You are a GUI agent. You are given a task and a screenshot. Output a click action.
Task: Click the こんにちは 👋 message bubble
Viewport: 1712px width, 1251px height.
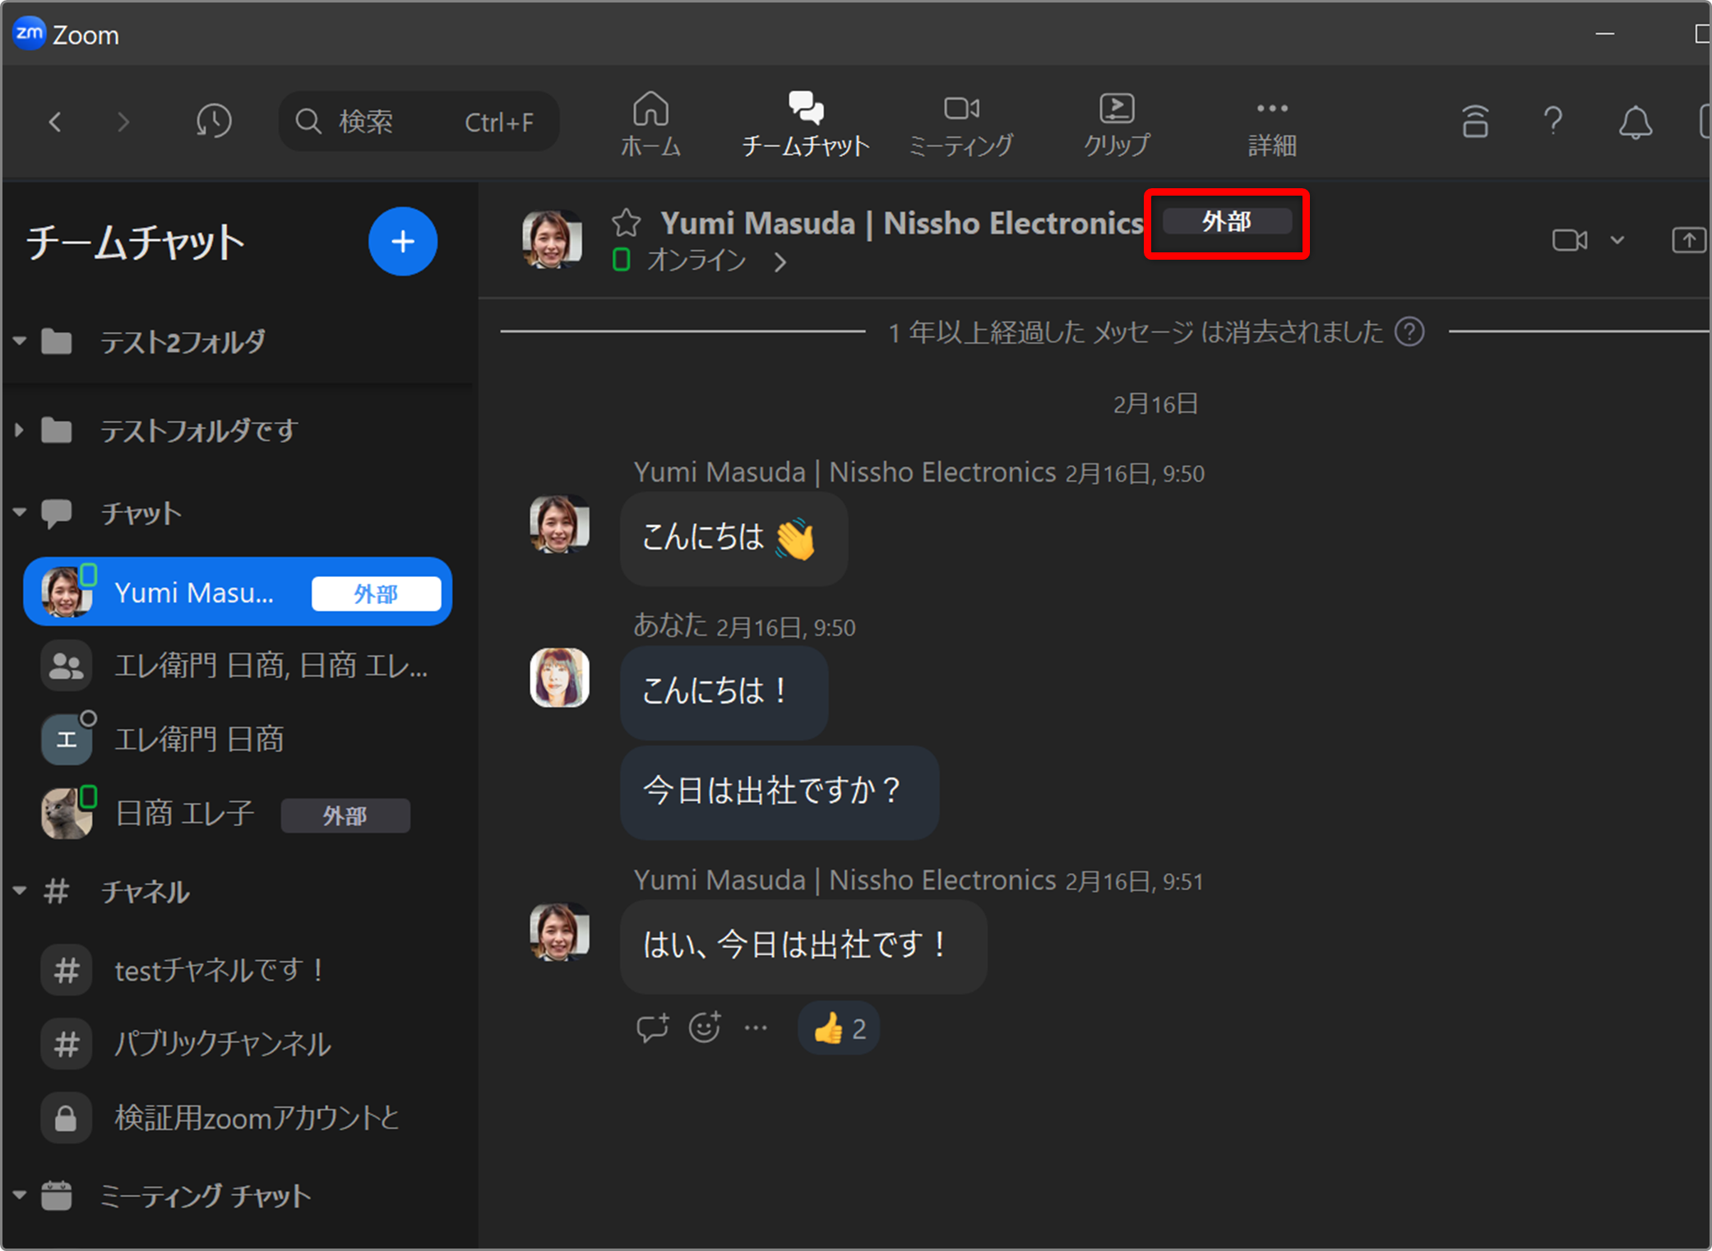tap(733, 539)
